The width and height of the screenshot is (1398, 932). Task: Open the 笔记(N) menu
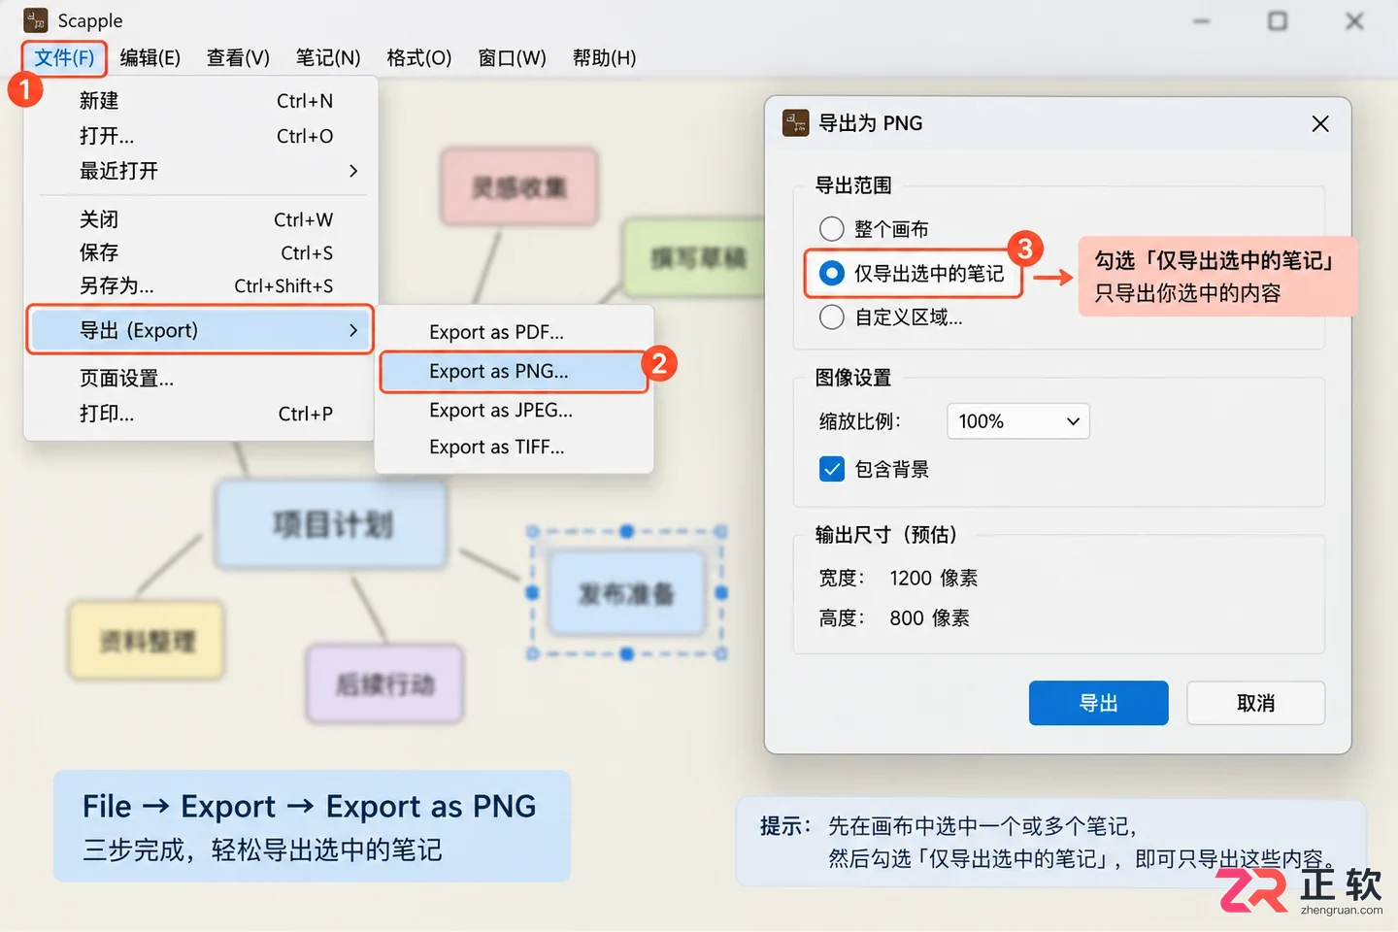point(328,58)
